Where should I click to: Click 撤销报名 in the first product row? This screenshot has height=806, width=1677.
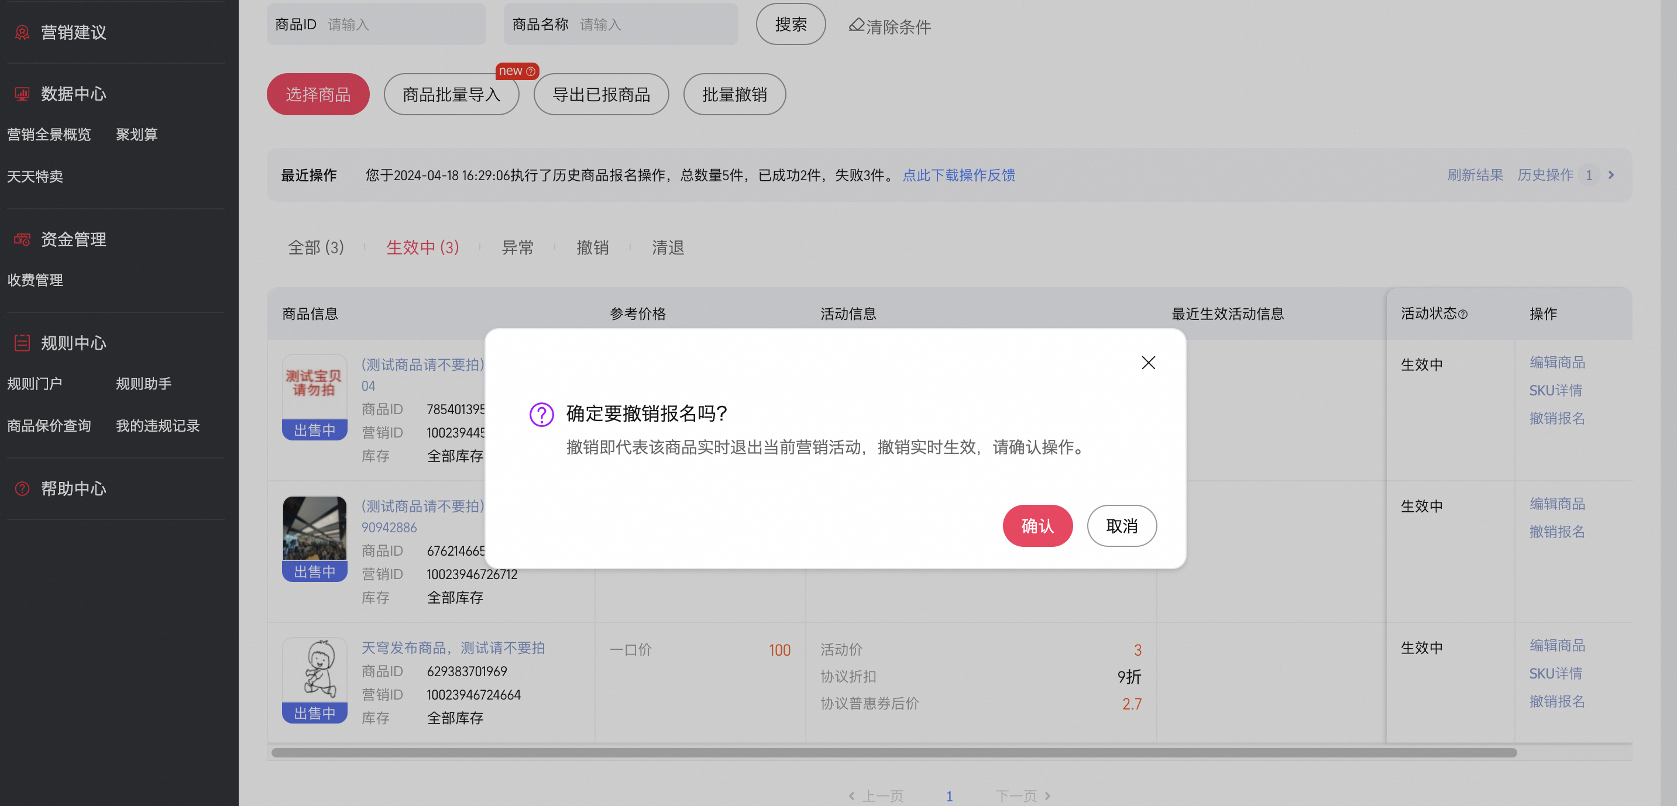click(x=1556, y=418)
